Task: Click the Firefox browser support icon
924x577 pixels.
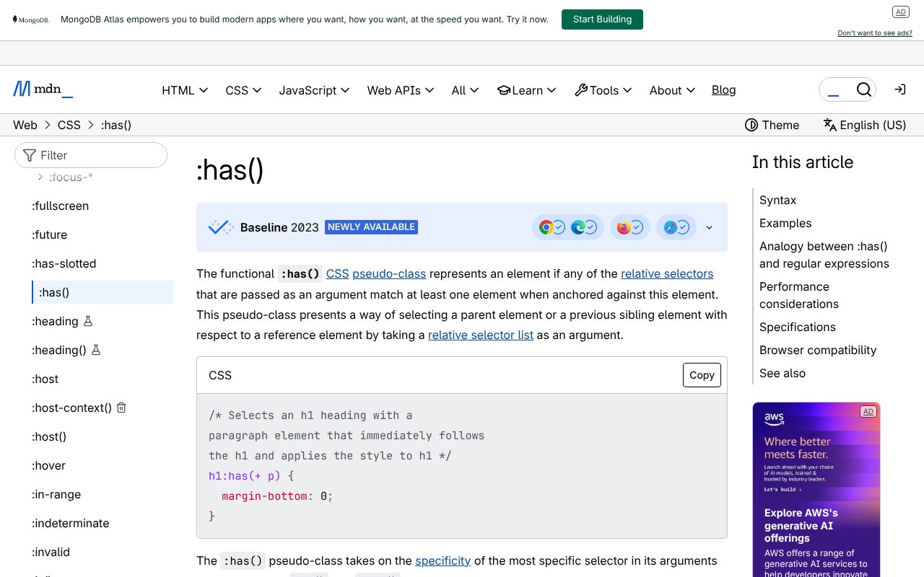Action: (x=624, y=227)
